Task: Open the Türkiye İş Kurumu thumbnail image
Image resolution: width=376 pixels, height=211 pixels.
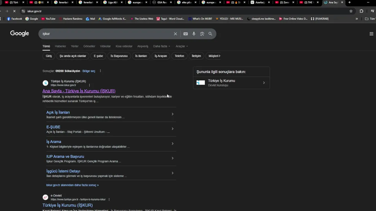Action: (x=201, y=83)
